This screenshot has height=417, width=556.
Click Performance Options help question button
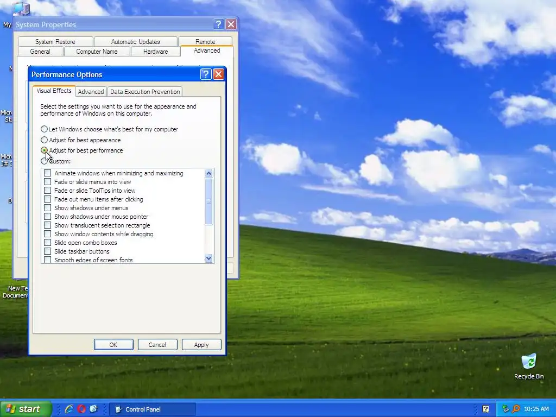206,74
